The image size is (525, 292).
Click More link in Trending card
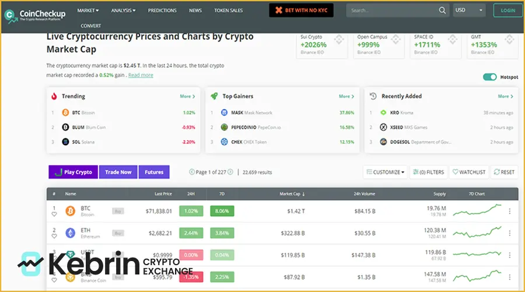pyautogui.click(x=187, y=96)
